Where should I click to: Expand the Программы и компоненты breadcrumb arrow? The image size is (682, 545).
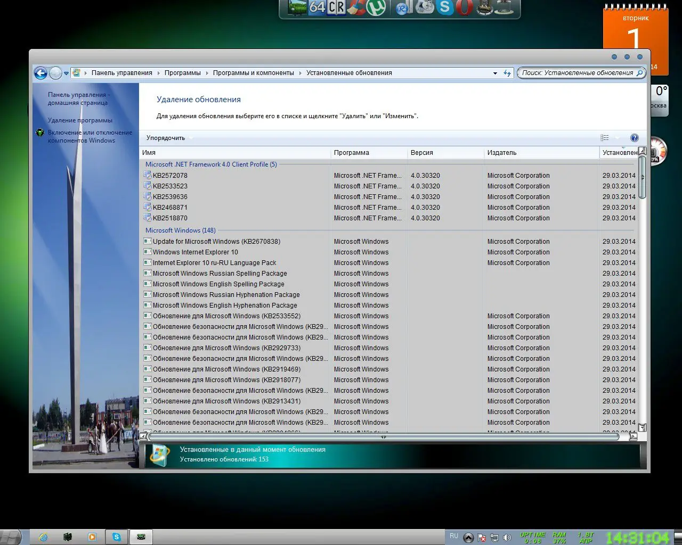[x=300, y=73]
